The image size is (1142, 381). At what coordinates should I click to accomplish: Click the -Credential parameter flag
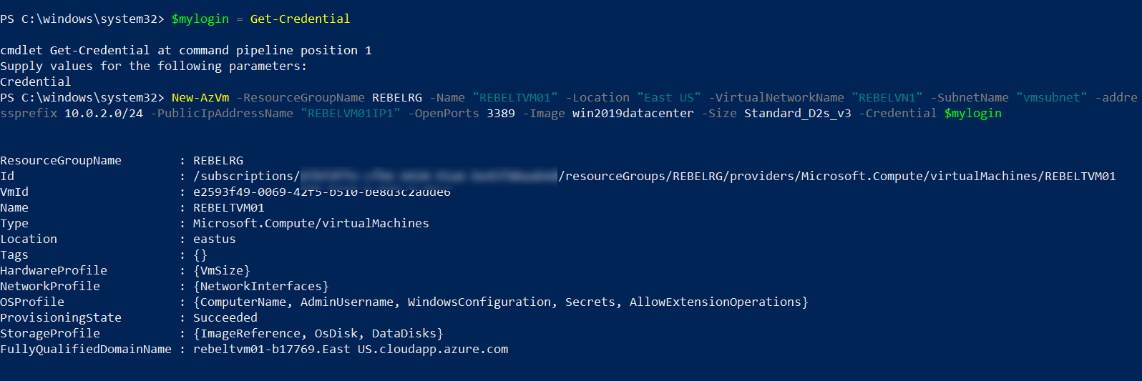pos(897,113)
